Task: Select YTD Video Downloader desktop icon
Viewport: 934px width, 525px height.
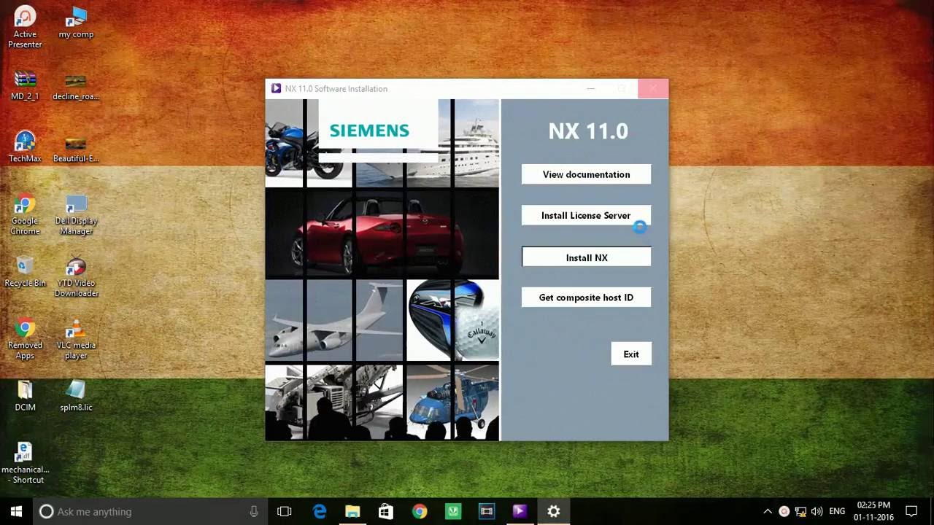Action: [x=76, y=276]
